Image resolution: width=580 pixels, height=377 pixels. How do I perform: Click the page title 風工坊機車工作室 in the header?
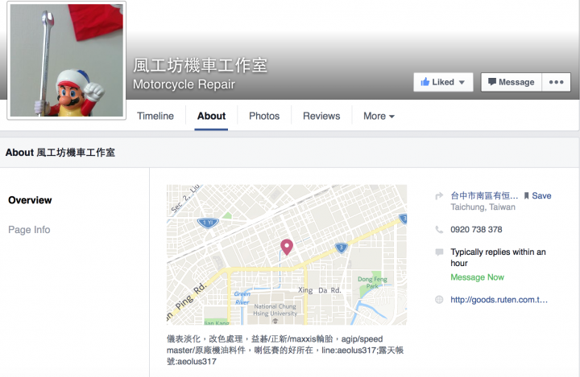[x=200, y=66]
